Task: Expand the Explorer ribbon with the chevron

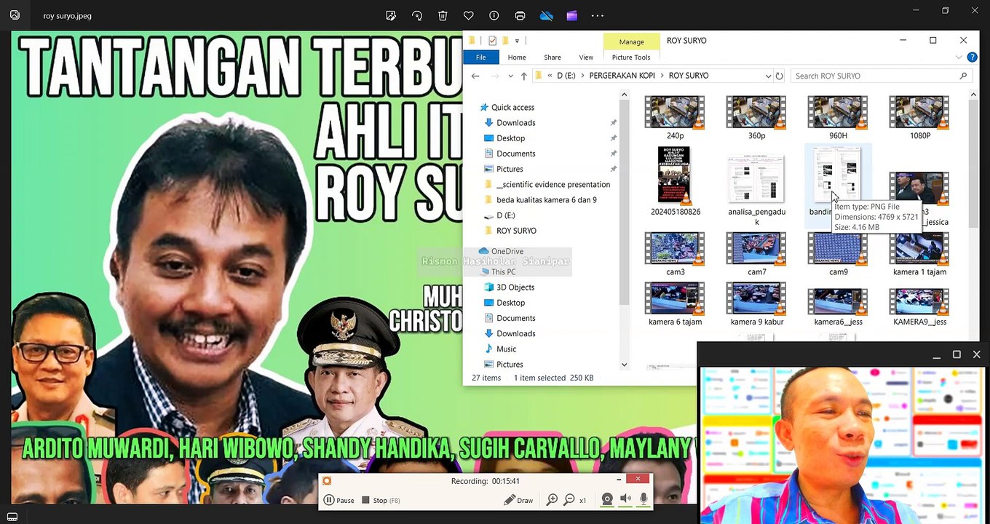Action: pos(959,57)
